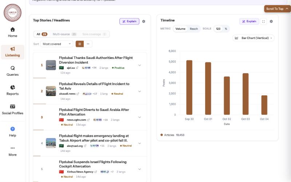Open headline Flydubai Flight Diverts to Saudi Arabia
The width and height of the screenshot is (291, 182).
click(x=94, y=112)
